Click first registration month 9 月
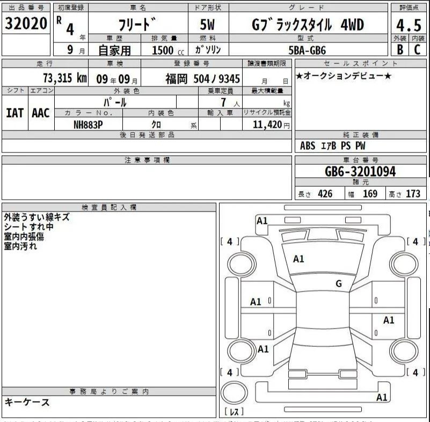The image size is (430, 422). point(76,50)
